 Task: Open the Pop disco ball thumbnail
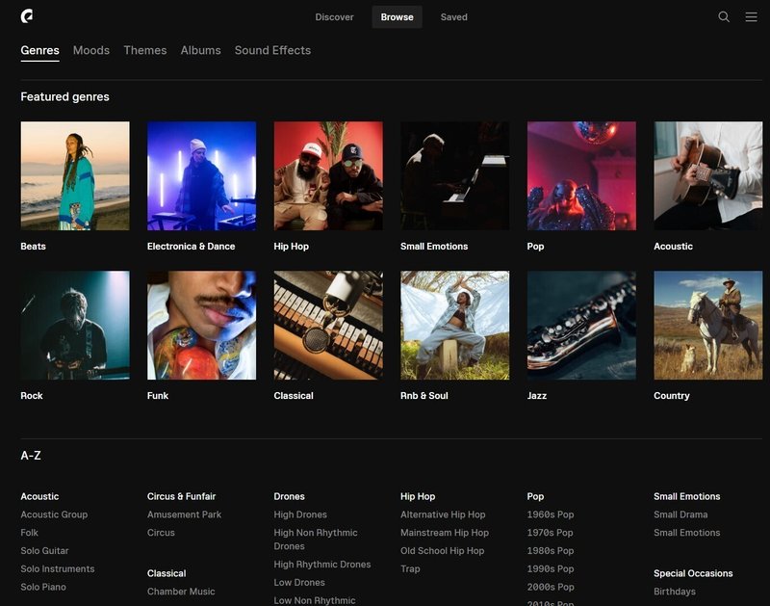pyautogui.click(x=581, y=176)
